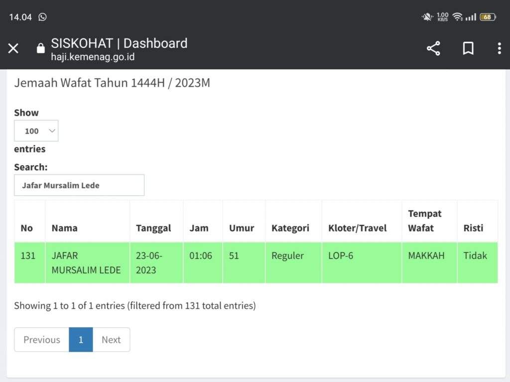The height and width of the screenshot is (382, 510).
Task: Tap the muted notification bell icon
Action: [x=427, y=17]
